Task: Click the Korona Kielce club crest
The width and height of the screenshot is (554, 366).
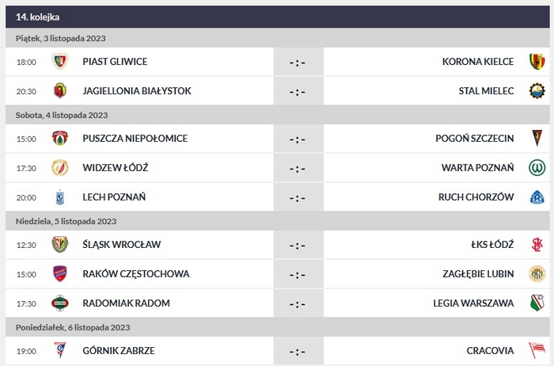Action: [x=537, y=62]
